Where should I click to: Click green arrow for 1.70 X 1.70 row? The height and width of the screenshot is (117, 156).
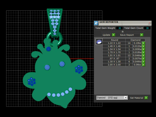click(x=144, y=52)
